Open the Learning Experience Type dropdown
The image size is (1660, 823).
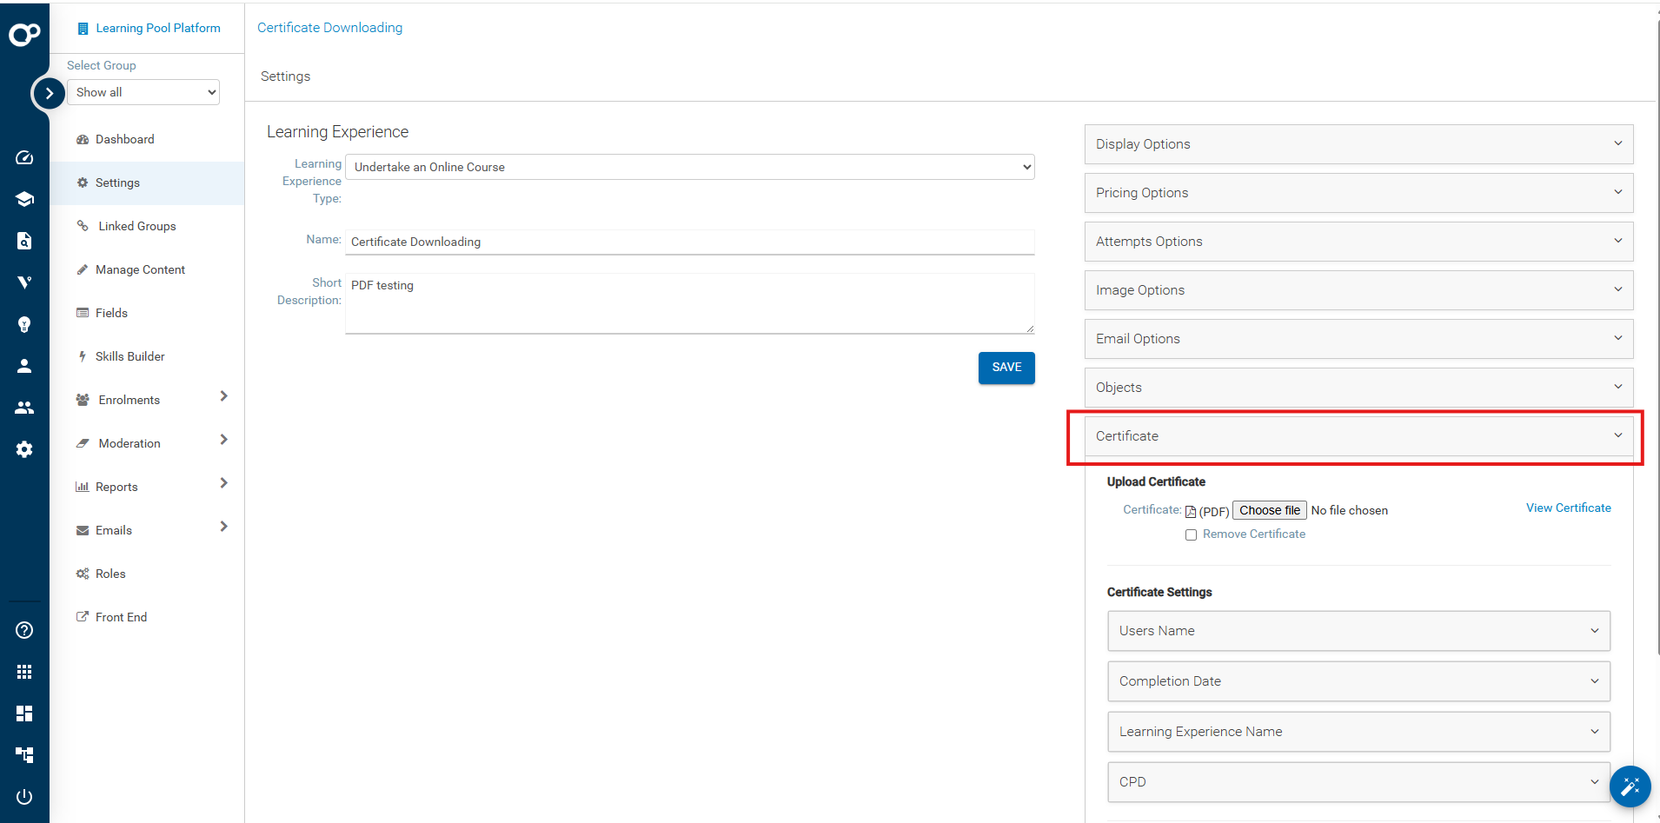tap(690, 167)
